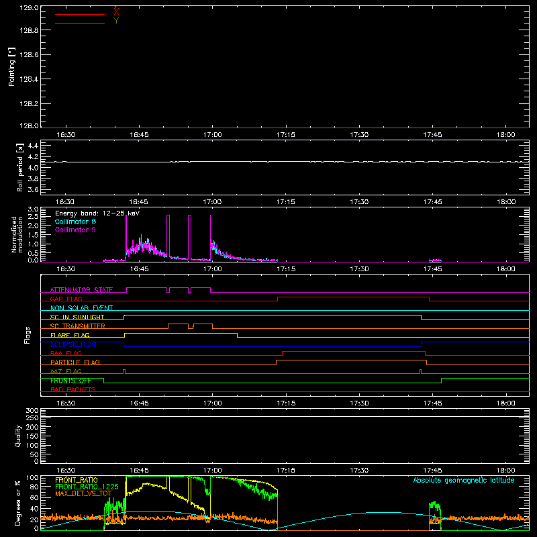Screen dimensions: 537x537
Task: Select the '1.5' modulation tick label
Action: pyautogui.click(x=33, y=235)
